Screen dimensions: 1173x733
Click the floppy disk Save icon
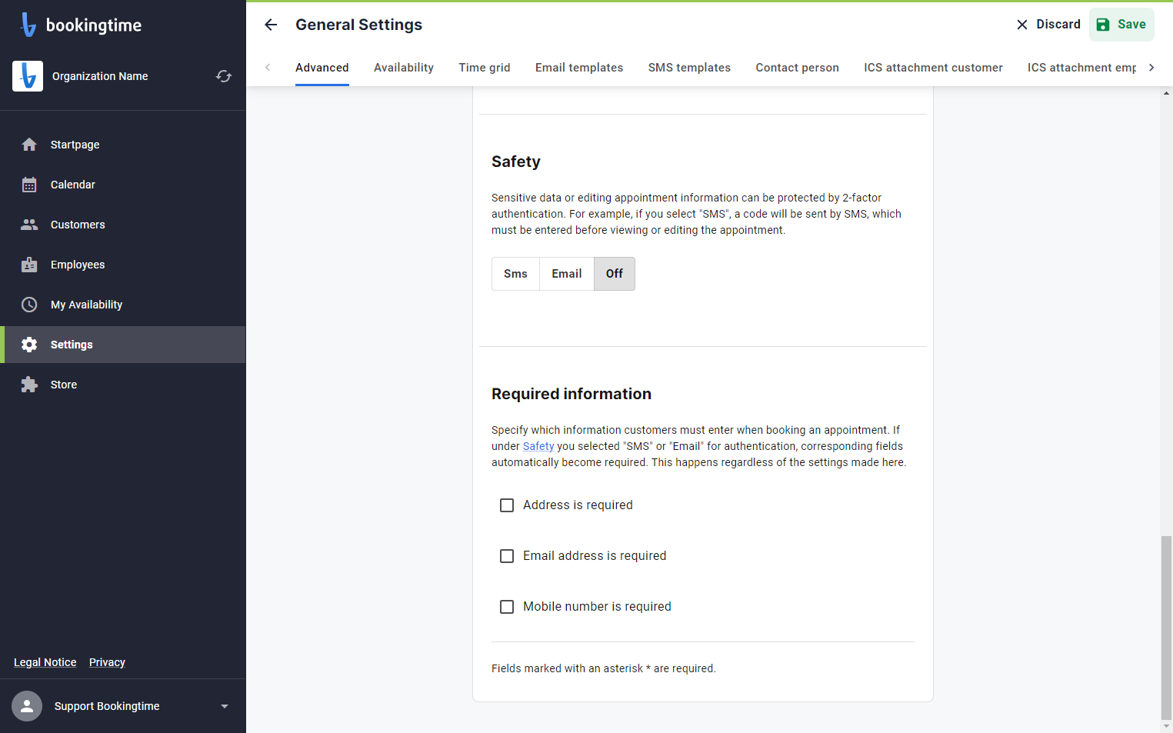[1103, 25]
